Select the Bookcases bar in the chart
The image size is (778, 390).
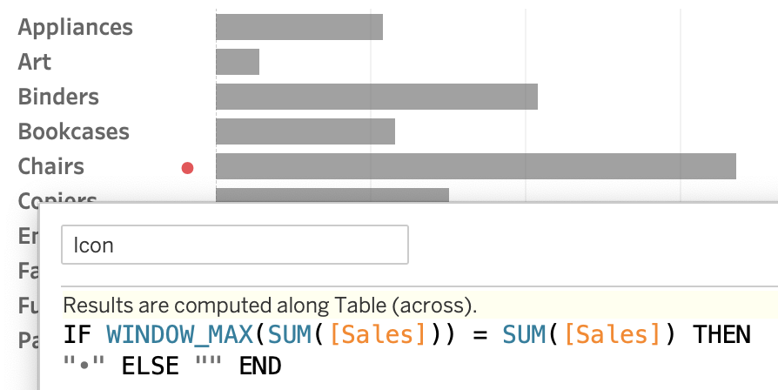click(x=305, y=131)
